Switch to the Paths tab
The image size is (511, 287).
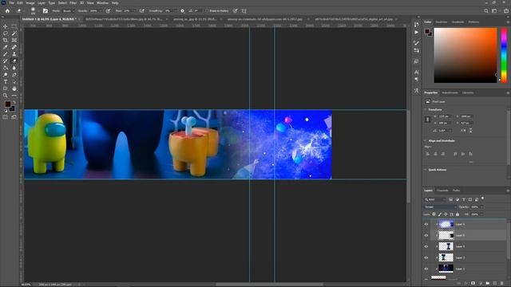[x=456, y=191]
